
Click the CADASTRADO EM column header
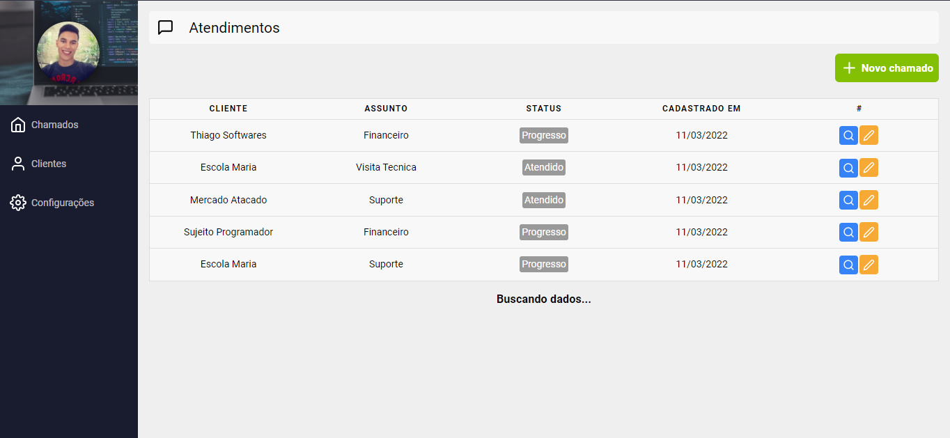701,109
